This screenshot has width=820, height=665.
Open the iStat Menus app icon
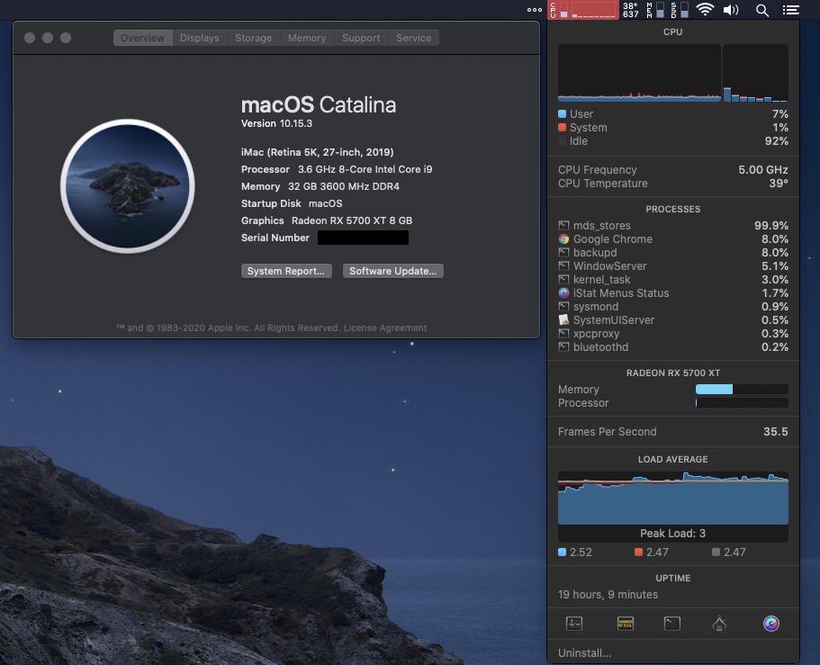[770, 624]
